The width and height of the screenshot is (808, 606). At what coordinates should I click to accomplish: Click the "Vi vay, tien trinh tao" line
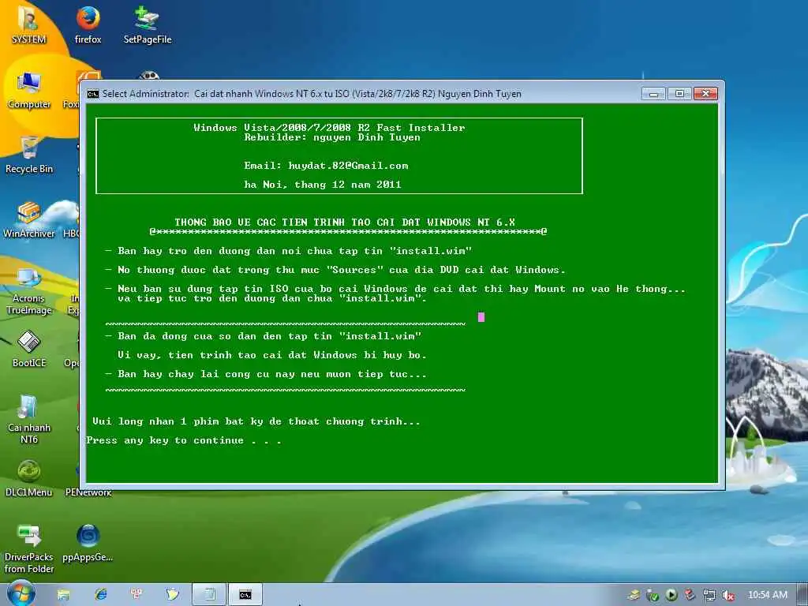click(x=272, y=355)
